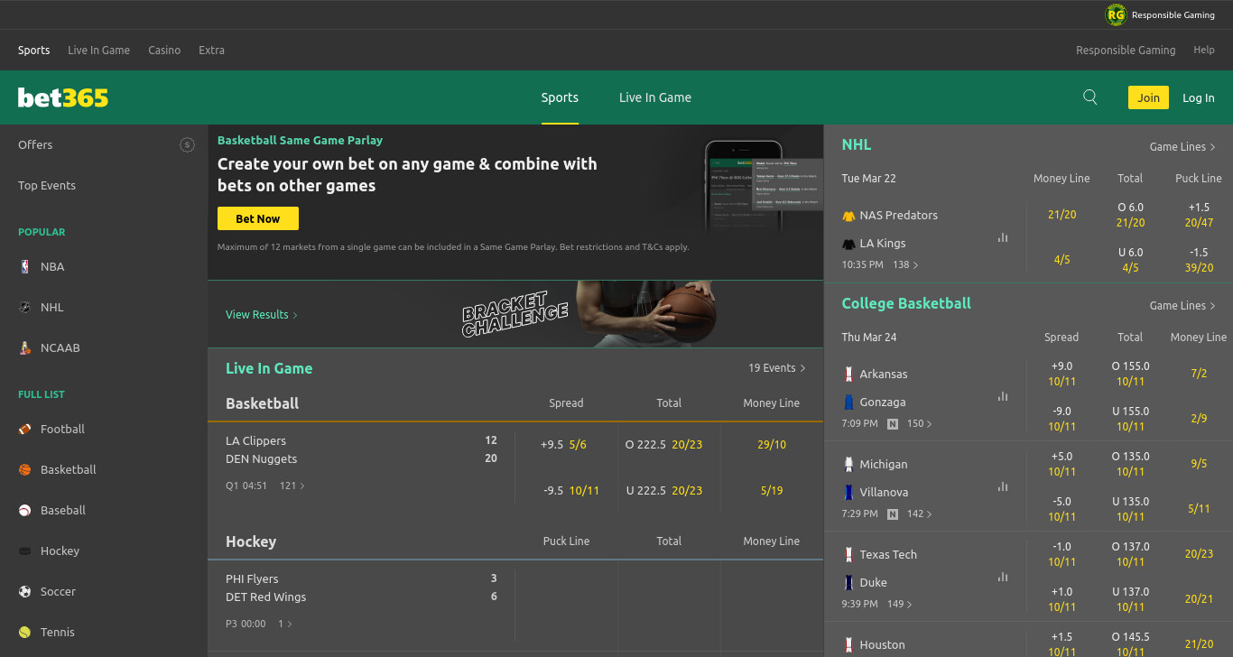Choose the Tennis ball icon in full list
Viewport: 1233px width, 657px height.
pos(25,632)
